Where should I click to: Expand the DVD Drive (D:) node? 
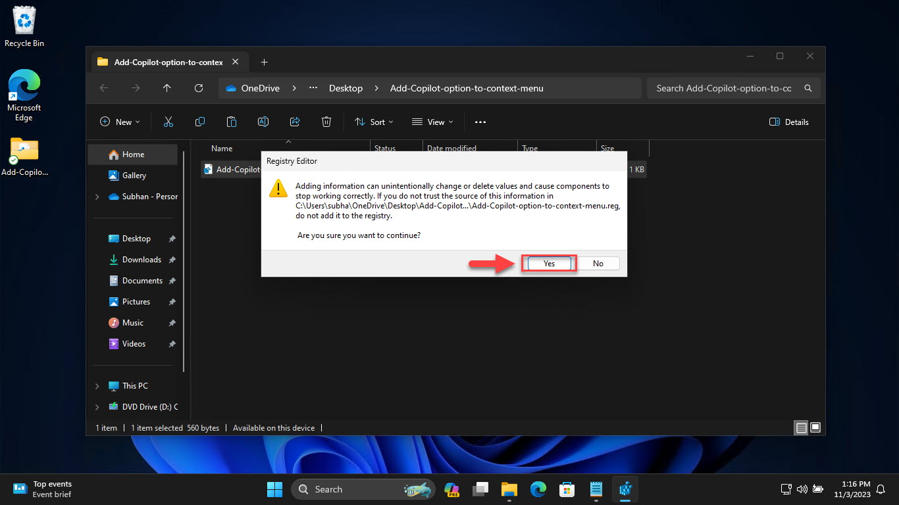click(x=97, y=407)
